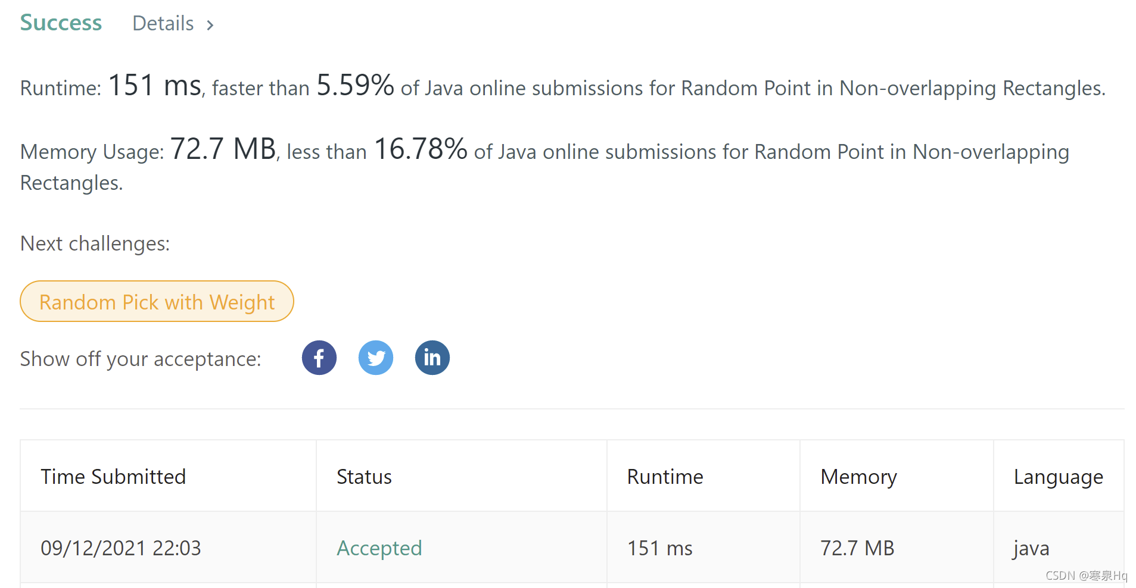Click the 72.7 MB memory cell

click(857, 548)
